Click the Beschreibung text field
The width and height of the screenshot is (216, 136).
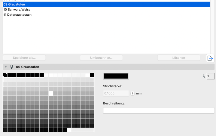pyautogui.click(x=159, y=111)
